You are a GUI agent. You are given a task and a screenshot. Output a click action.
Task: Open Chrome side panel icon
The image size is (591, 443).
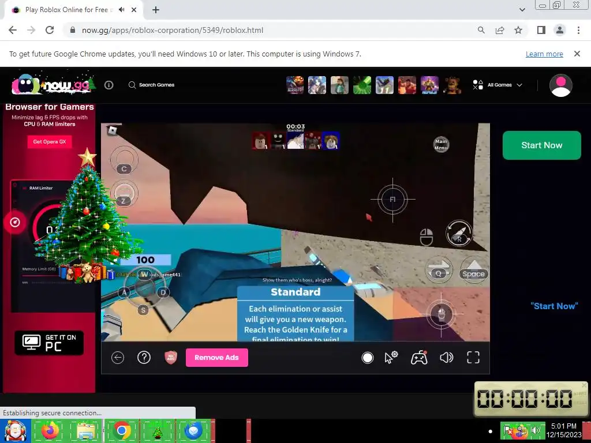[x=541, y=30]
